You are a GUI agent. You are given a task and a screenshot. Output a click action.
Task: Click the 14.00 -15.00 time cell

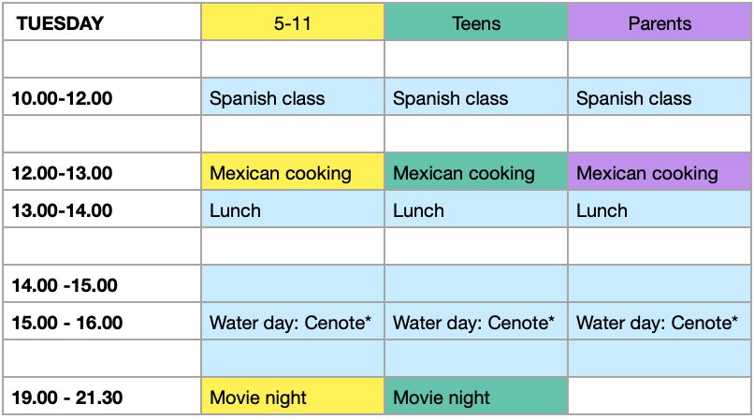coord(102,284)
